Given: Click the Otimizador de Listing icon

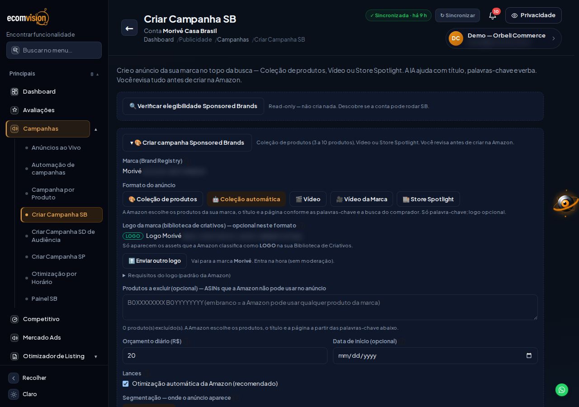Looking at the screenshot, I should (x=14, y=356).
